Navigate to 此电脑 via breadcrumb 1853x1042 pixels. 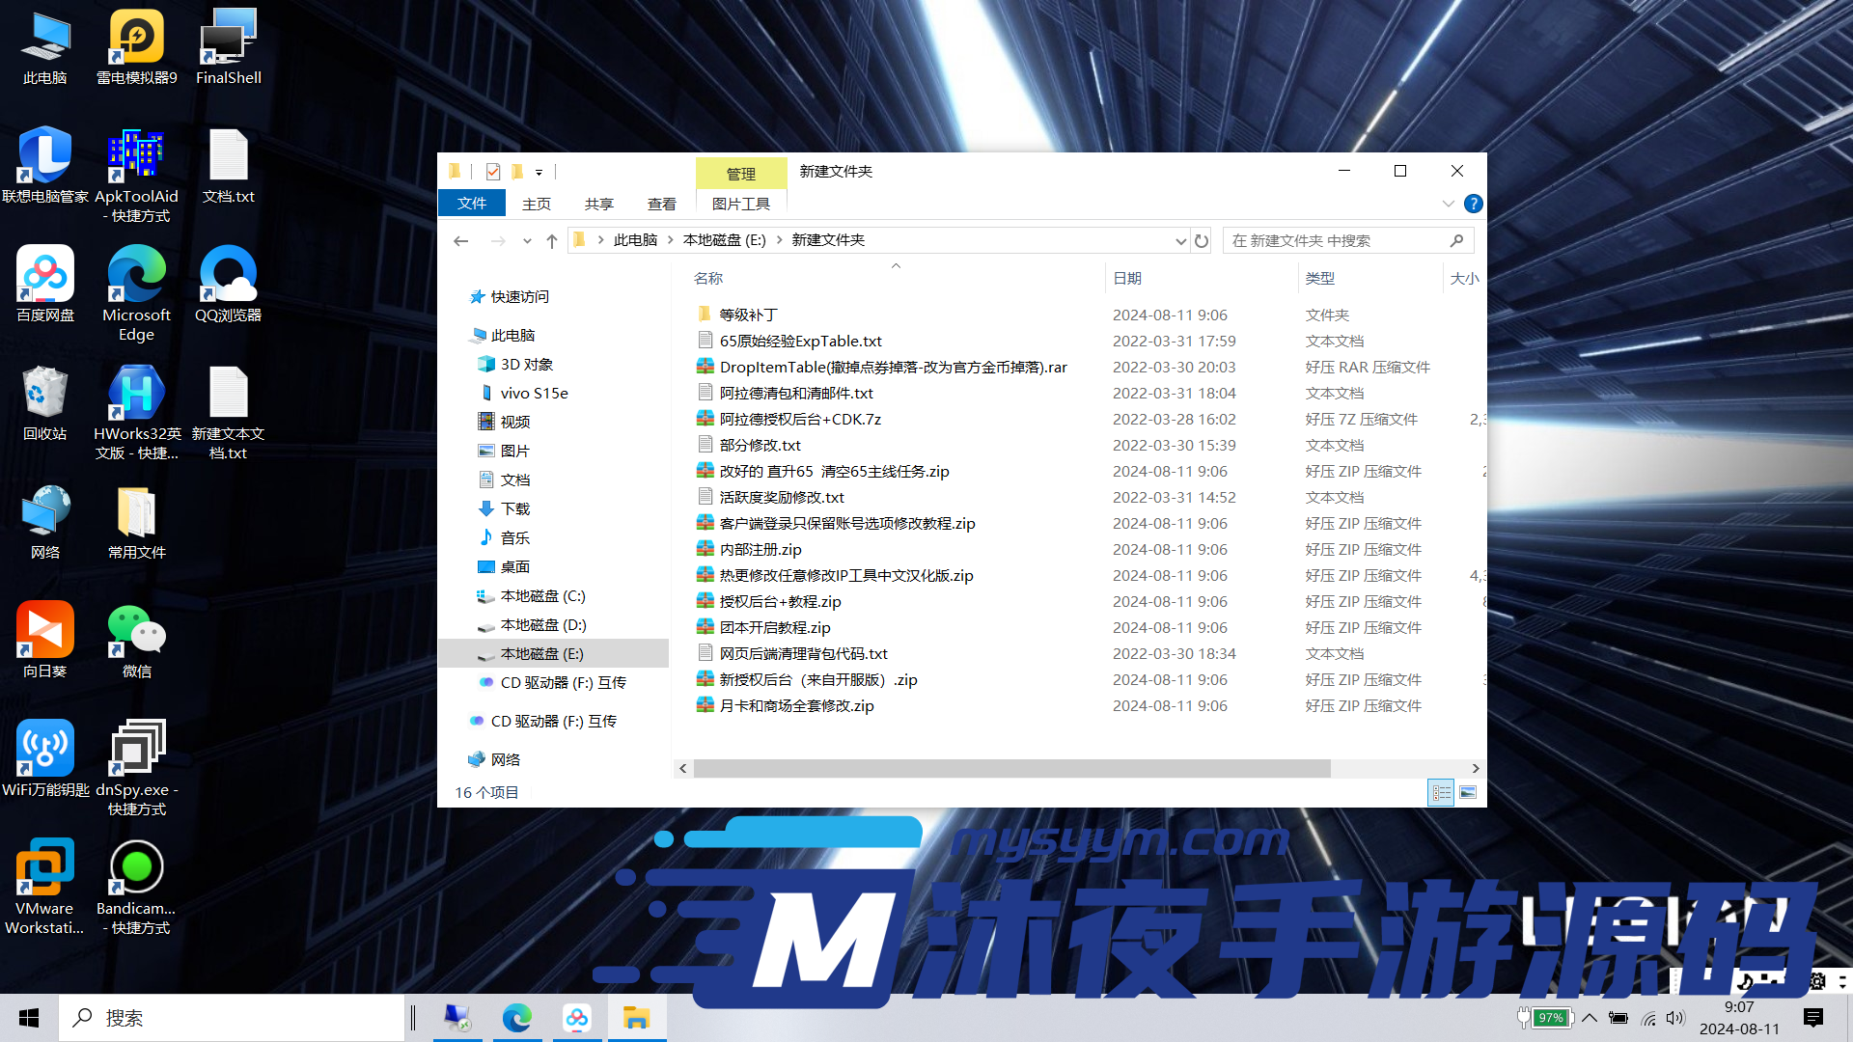[636, 240]
